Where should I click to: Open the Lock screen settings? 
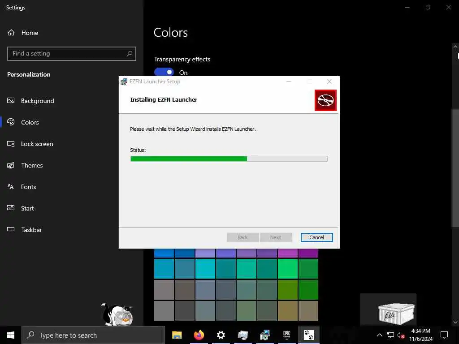37,144
